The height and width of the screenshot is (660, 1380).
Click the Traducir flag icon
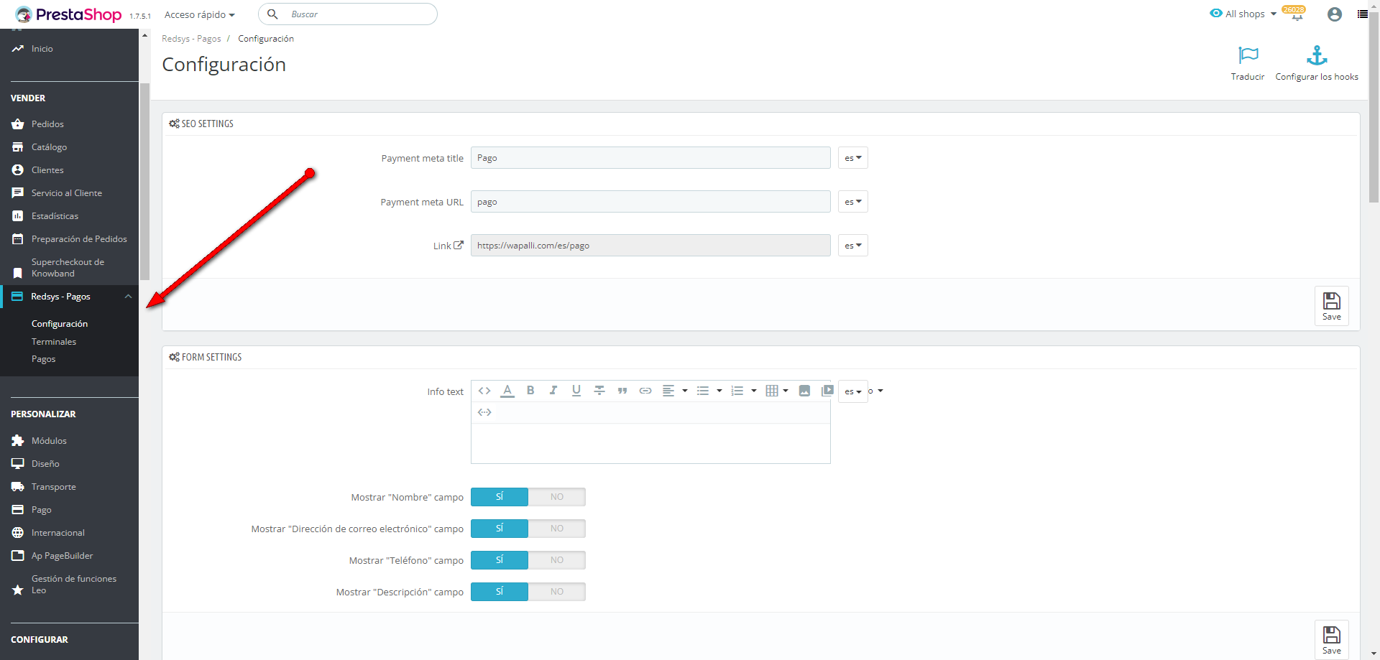pos(1248,55)
